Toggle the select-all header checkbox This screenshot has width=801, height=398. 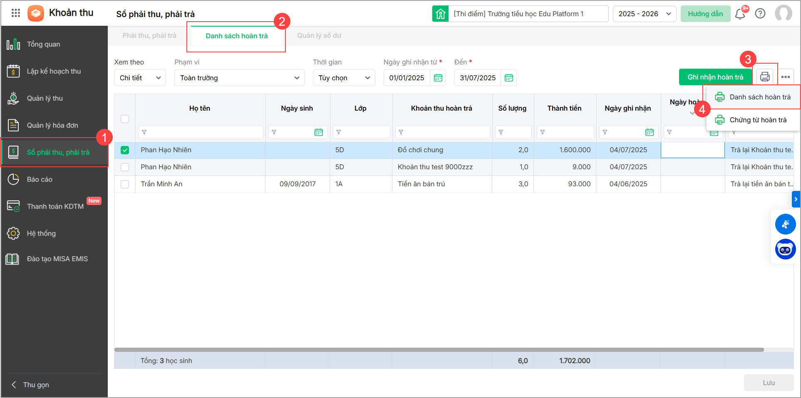(x=125, y=119)
